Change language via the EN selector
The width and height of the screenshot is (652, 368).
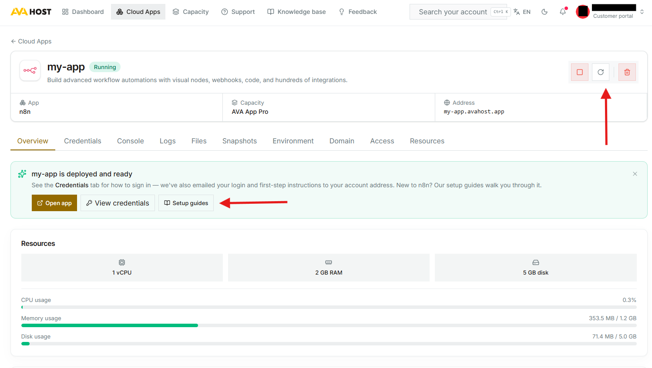pyautogui.click(x=522, y=12)
